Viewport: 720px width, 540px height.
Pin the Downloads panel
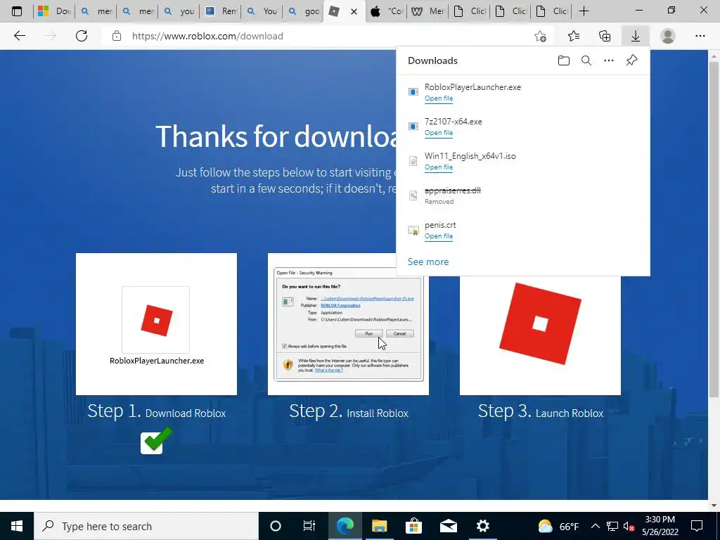coord(632,60)
